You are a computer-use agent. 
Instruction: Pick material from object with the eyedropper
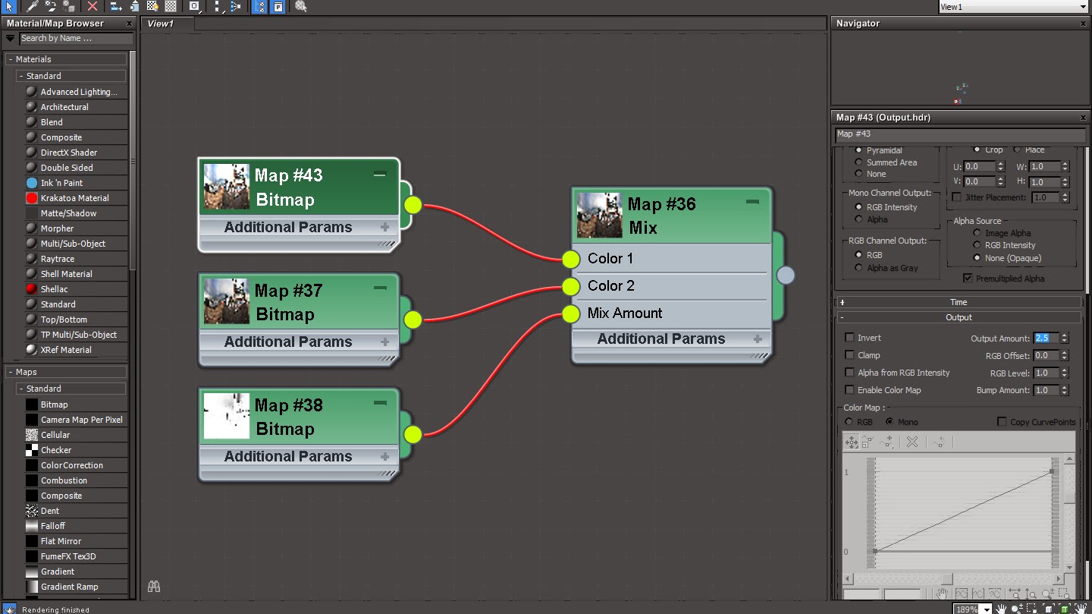[x=32, y=6]
